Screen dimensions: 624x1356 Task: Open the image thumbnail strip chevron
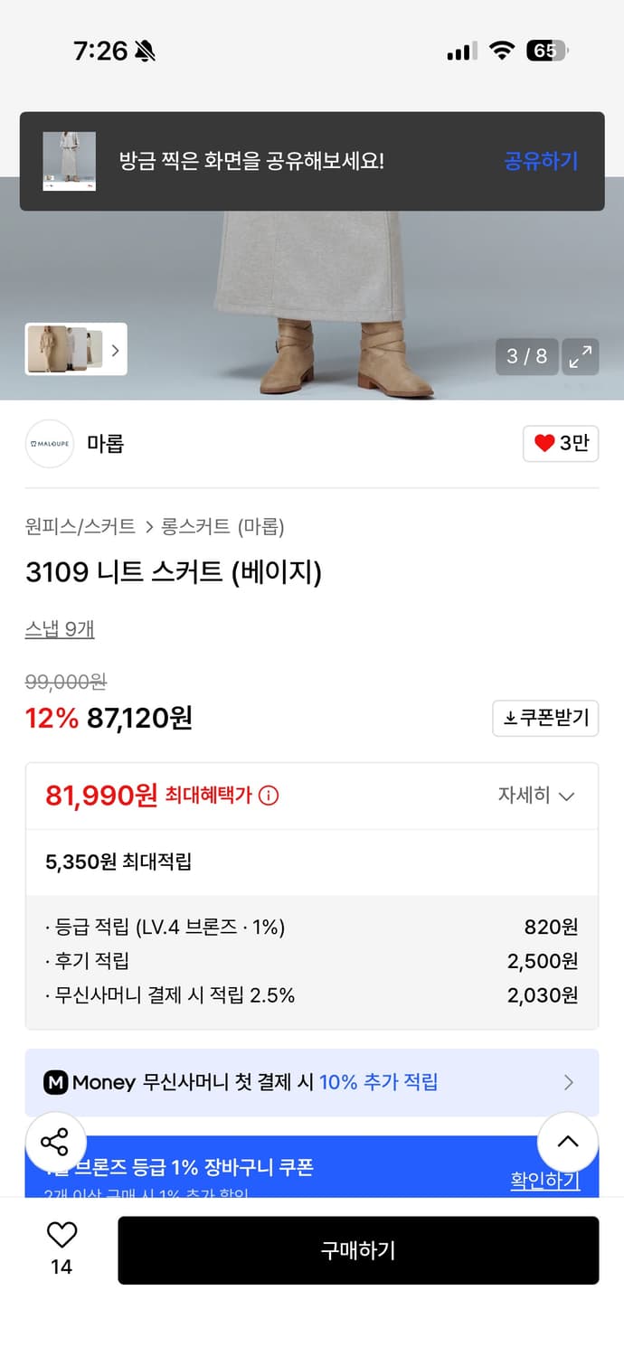pos(114,350)
